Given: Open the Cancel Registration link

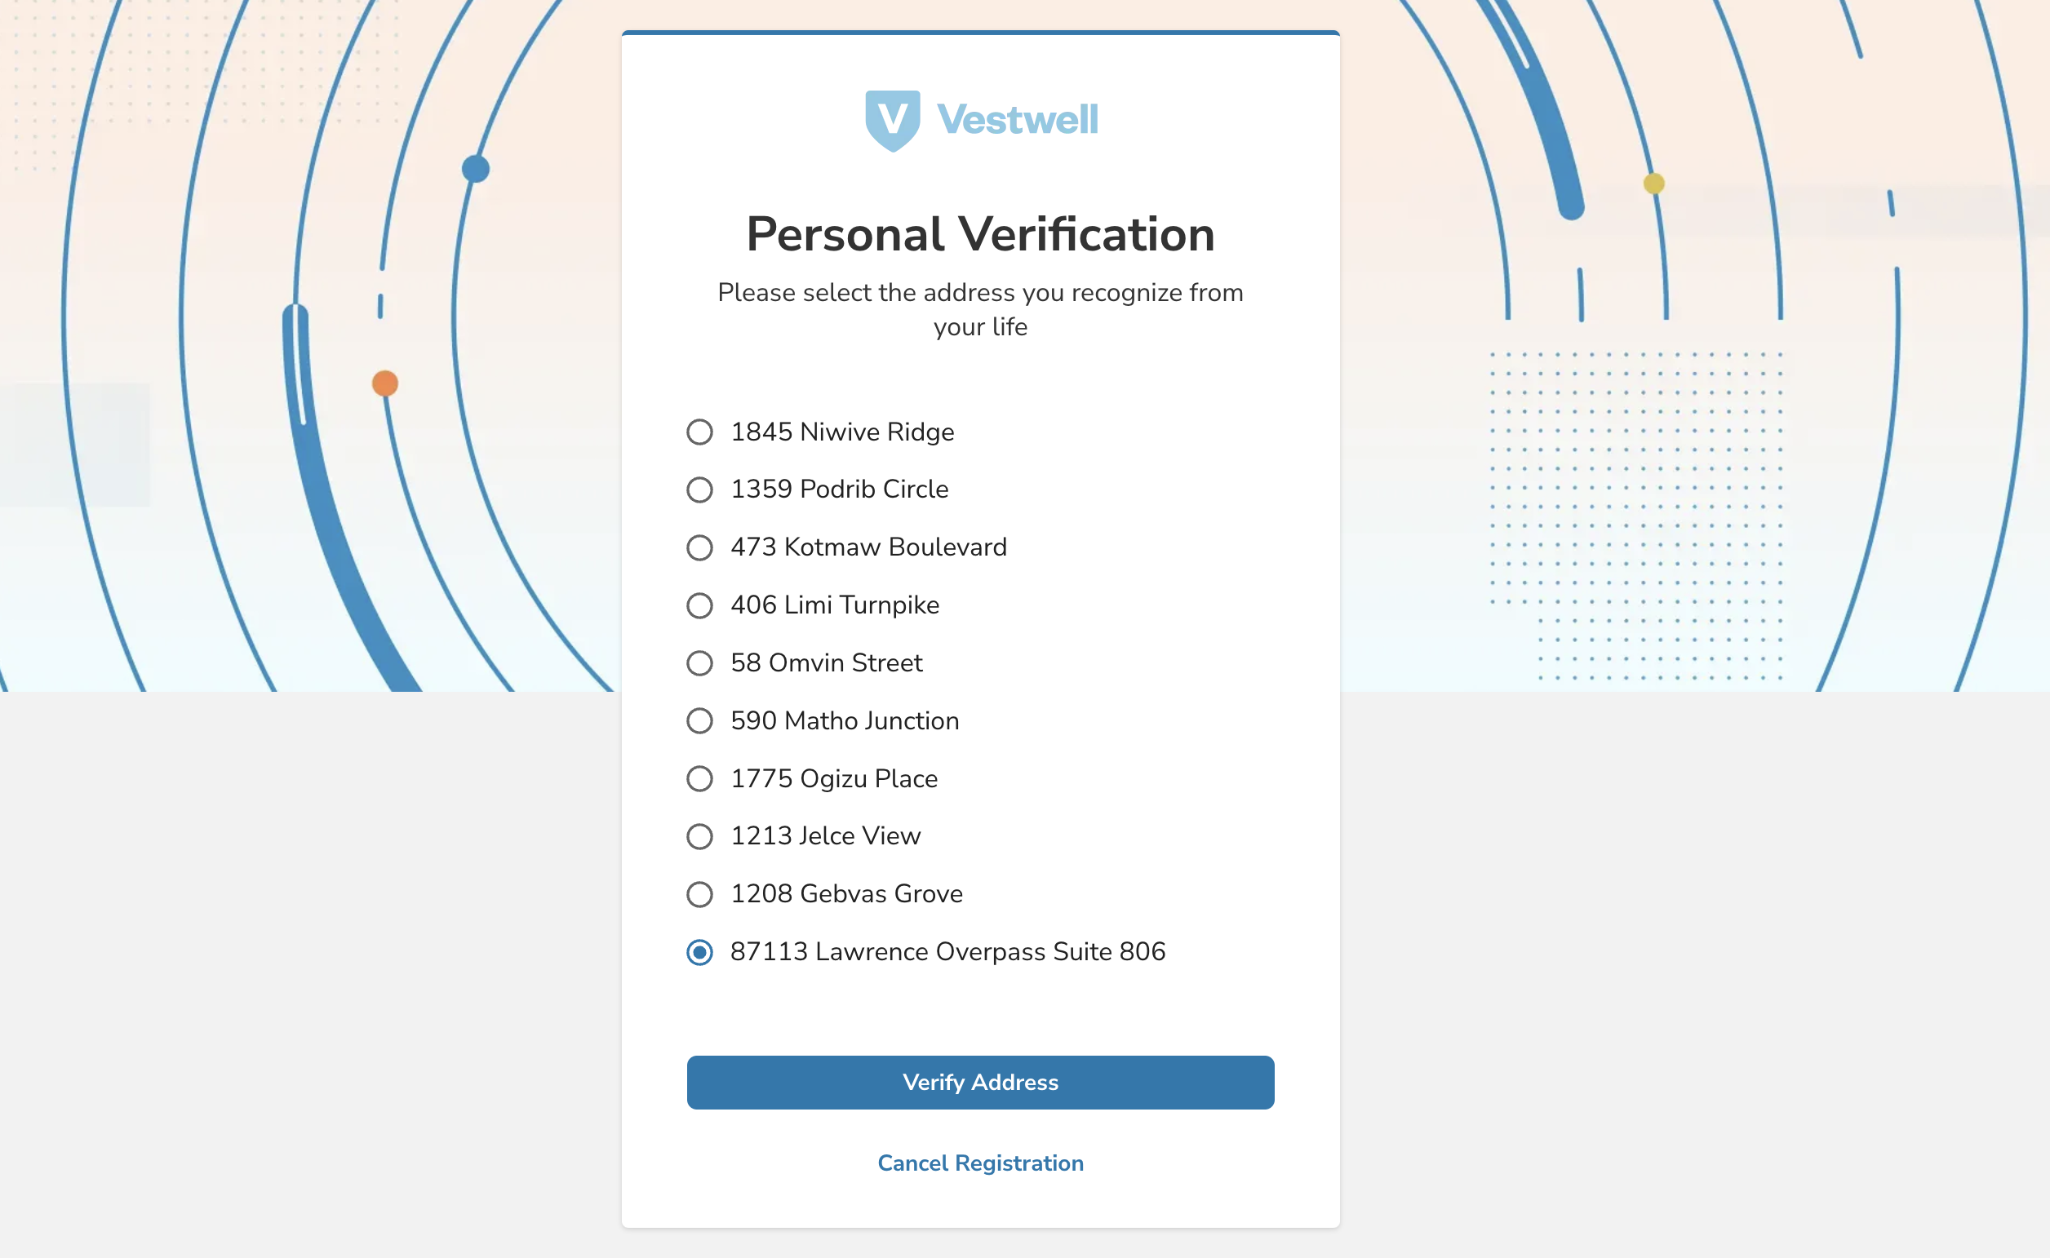Looking at the screenshot, I should click(x=980, y=1163).
